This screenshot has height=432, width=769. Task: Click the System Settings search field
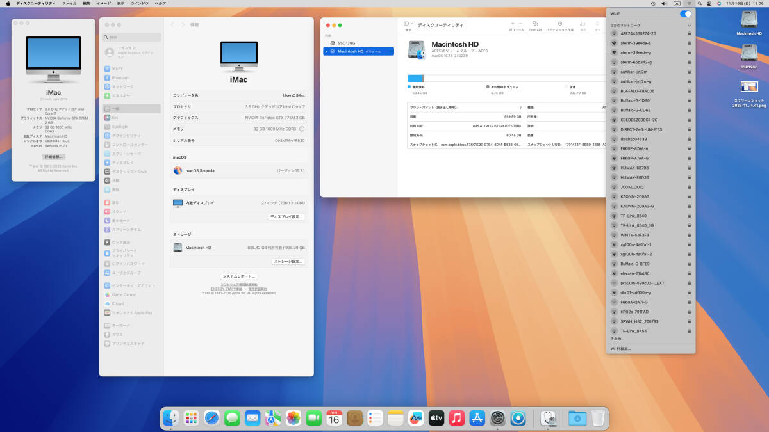pyautogui.click(x=131, y=37)
